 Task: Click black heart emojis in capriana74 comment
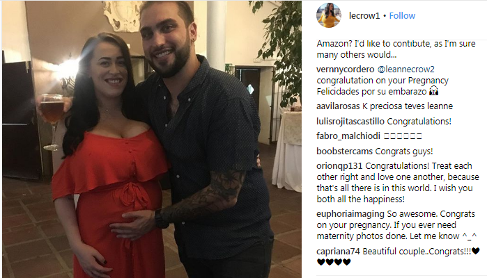[334, 262]
